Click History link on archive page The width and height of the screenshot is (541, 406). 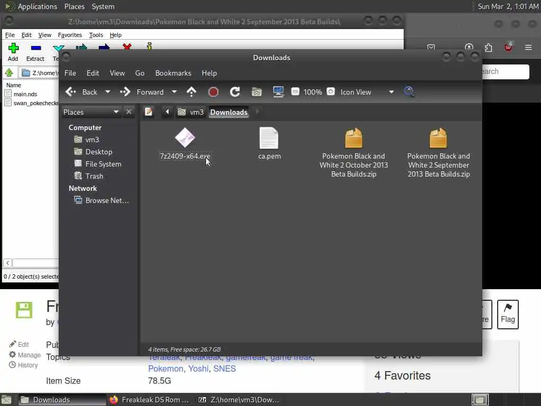click(x=23, y=365)
